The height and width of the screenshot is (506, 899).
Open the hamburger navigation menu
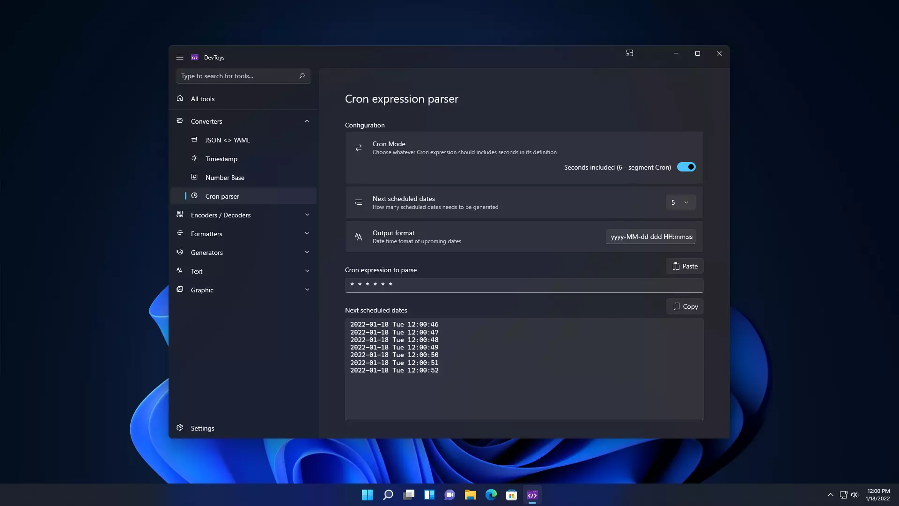coord(180,57)
